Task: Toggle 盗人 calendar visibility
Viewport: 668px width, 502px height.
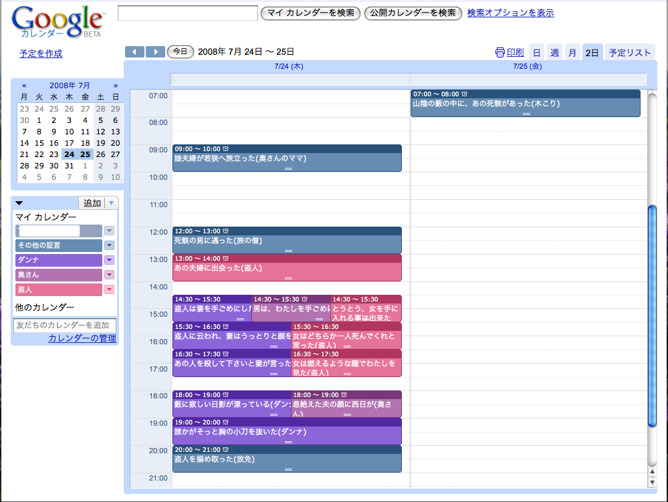Action: pos(59,289)
